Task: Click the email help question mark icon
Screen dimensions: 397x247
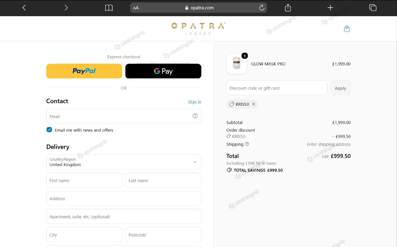Action: click(195, 116)
